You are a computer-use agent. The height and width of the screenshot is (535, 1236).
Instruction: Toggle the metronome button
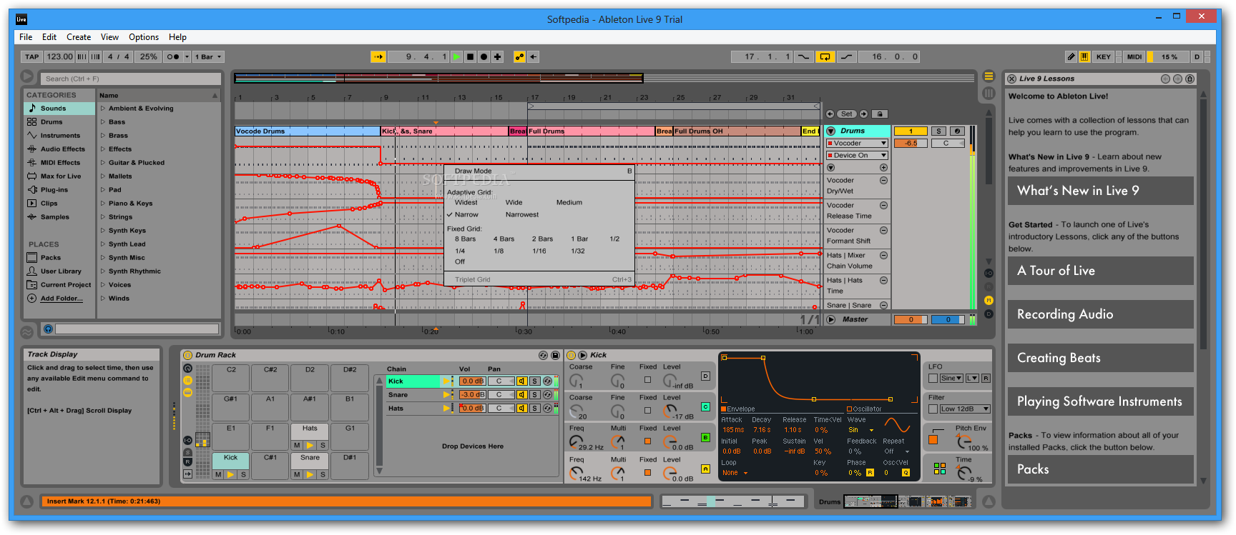click(173, 57)
